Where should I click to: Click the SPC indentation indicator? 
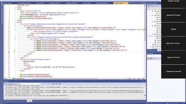click(139, 78)
